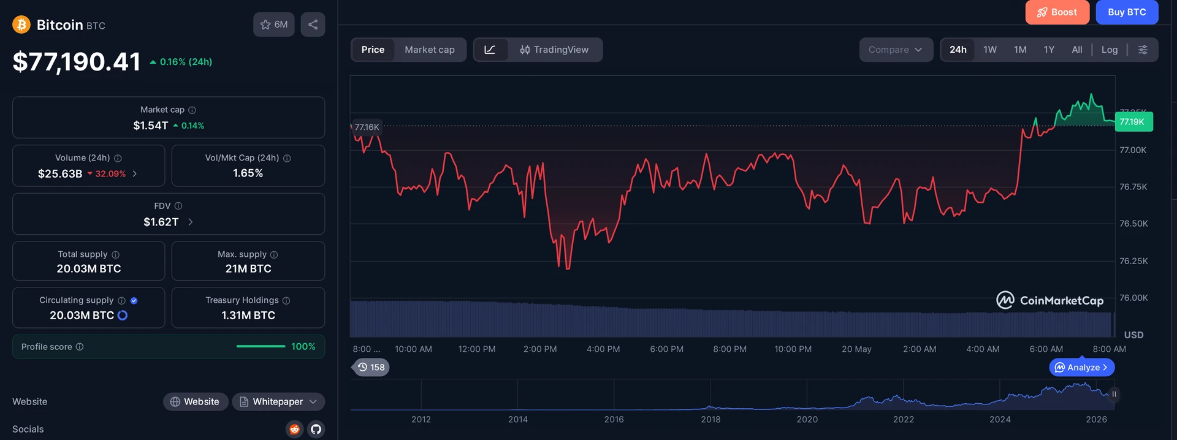Image resolution: width=1177 pixels, height=440 pixels.
Task: Click the 1.65% Vol/Mkt Cap value
Action: pos(248,173)
